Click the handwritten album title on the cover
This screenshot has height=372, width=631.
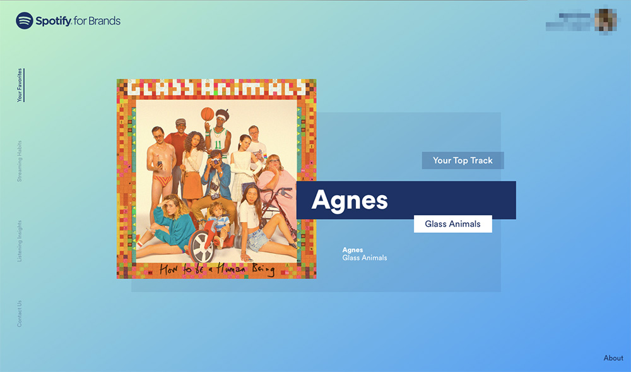[x=217, y=269]
